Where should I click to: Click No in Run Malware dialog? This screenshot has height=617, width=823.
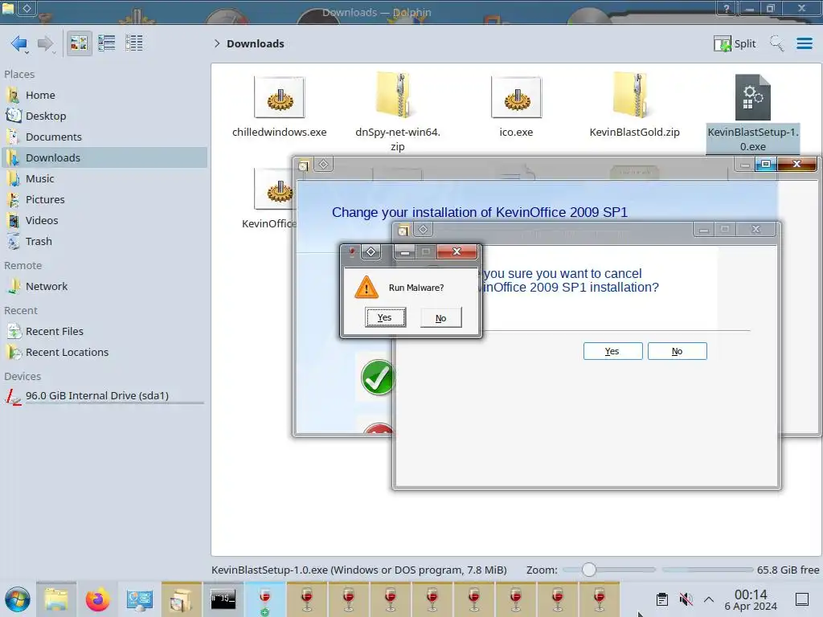click(441, 318)
